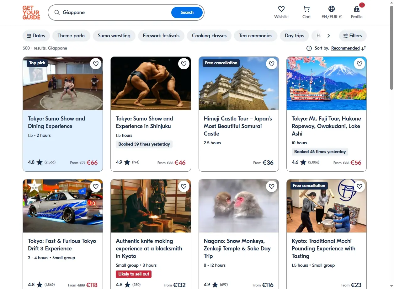Open the Nagano Snow Monkeys day trip listing
This screenshot has width=394, height=289.
coord(237,249)
